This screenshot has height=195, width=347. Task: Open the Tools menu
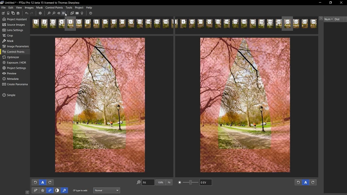[x=69, y=8]
